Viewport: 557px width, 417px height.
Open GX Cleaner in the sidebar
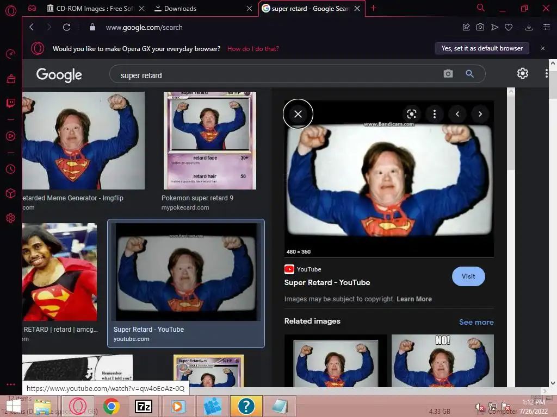[11, 79]
